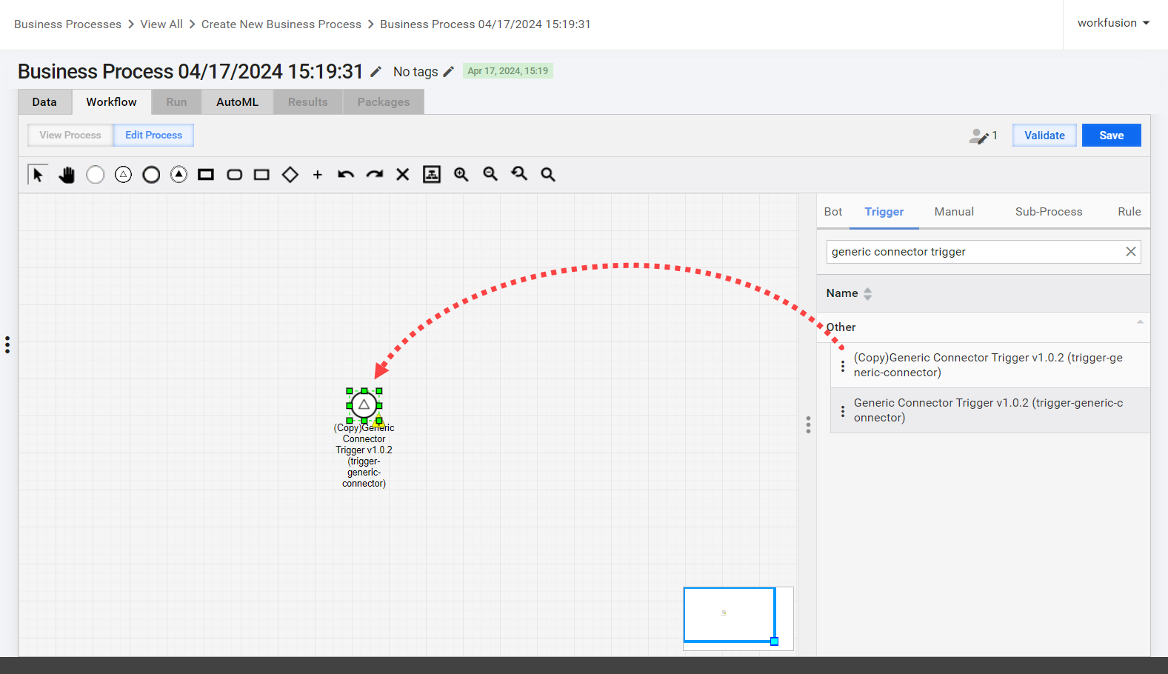Go to Create New Business Process breadcrumb

coord(281,24)
